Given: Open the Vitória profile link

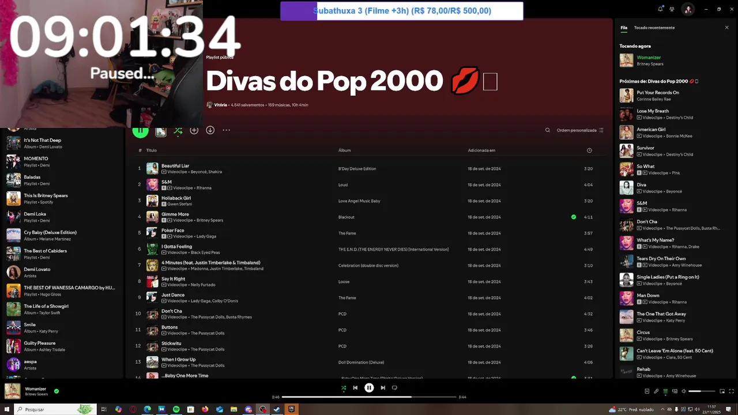Looking at the screenshot, I should (220, 105).
